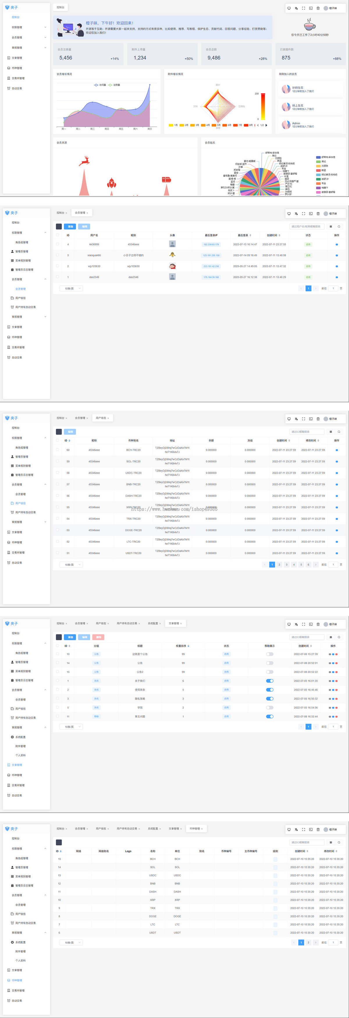
Task: Click the translate icon in 用户钱包 page header
Action: (296, 419)
